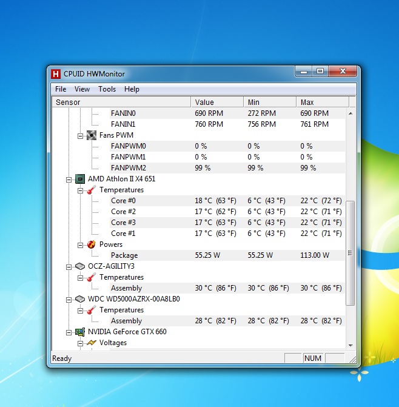Collapse the NVIDIA GeForce GTX 660 node
The width and height of the screenshot is (399, 407).
[x=69, y=332]
